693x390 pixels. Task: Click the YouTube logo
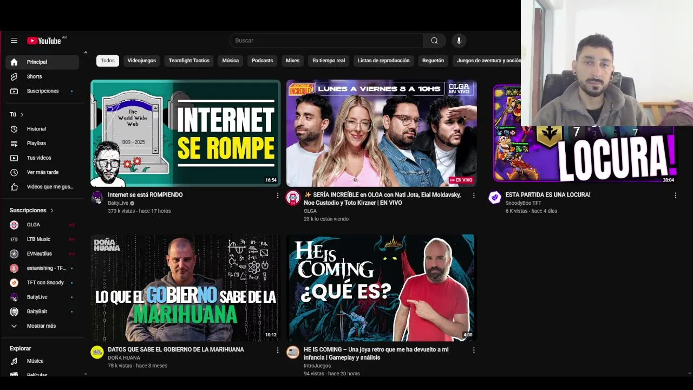[44, 41]
